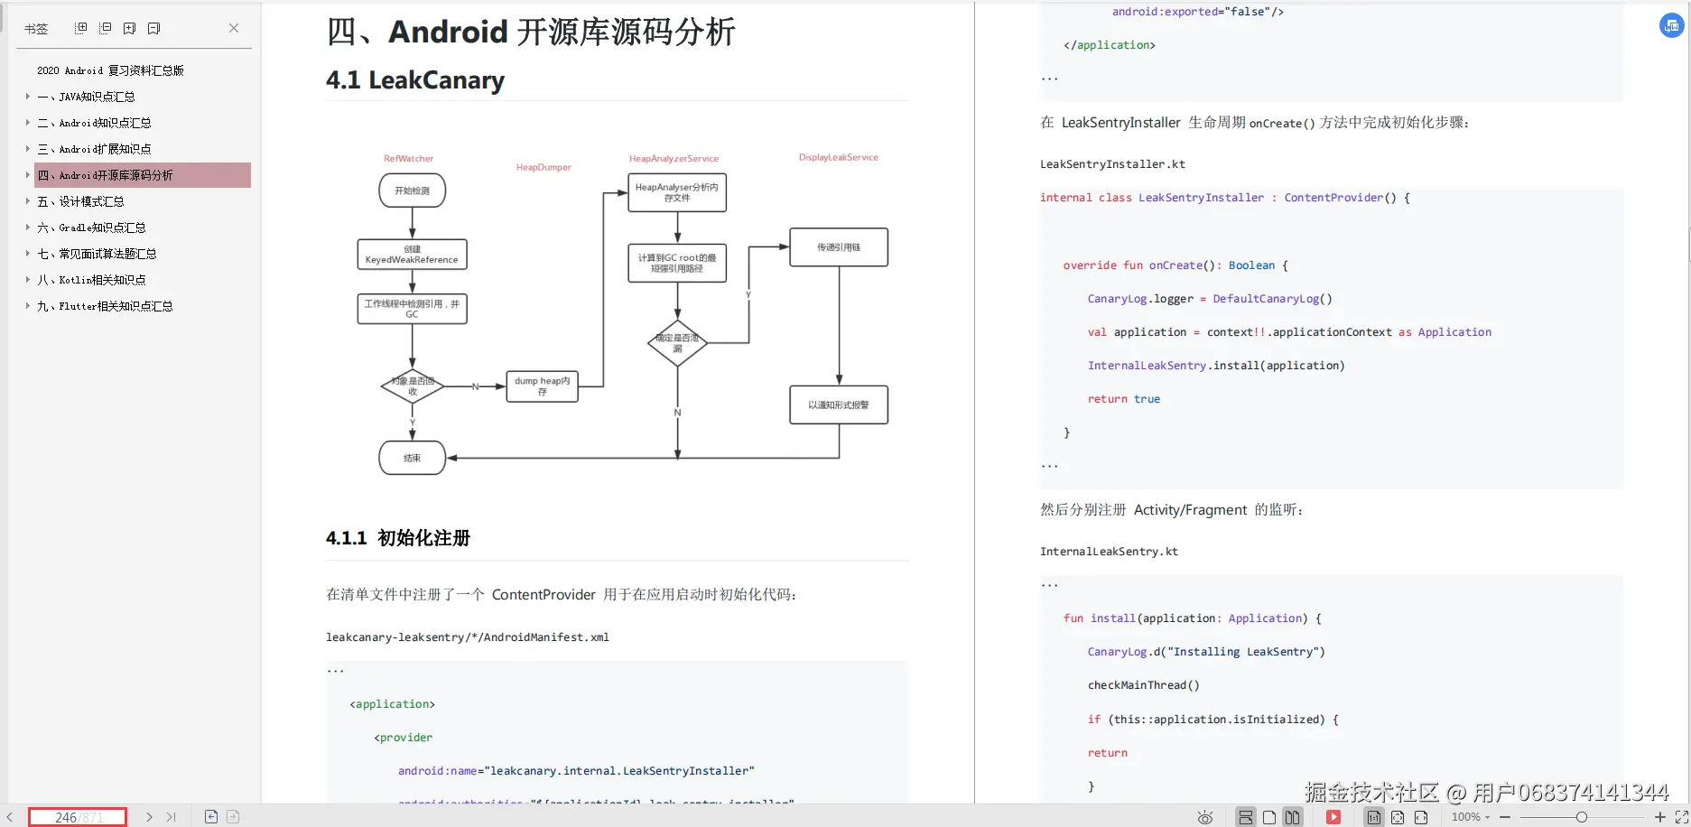Switch to two-page view
This screenshot has width=1691, height=827.
tap(1293, 817)
